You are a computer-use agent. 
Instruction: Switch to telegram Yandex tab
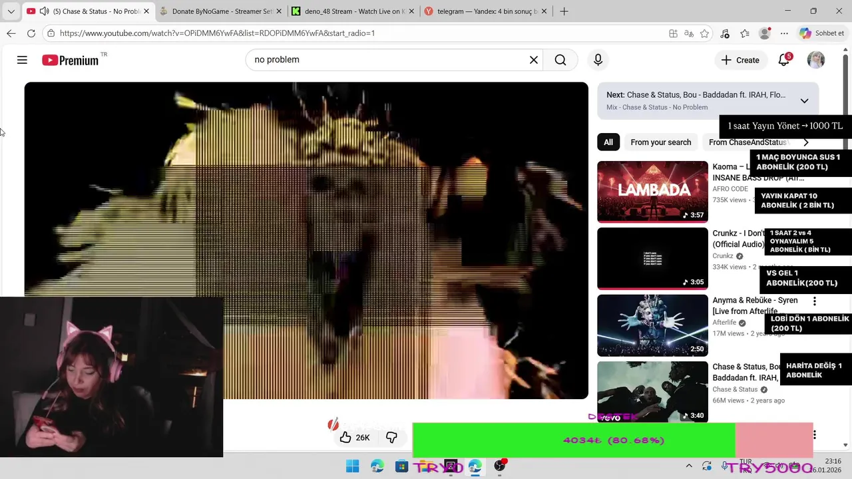pos(486,11)
